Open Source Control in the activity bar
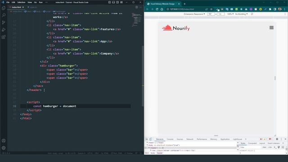This screenshot has width=288, height=162. pos(4,22)
